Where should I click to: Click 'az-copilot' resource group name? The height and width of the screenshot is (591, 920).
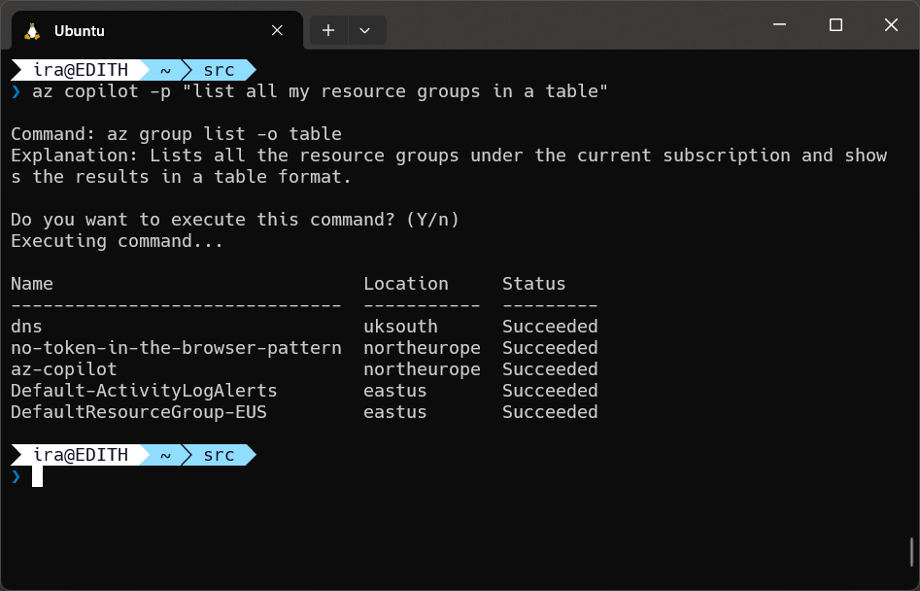tap(64, 369)
